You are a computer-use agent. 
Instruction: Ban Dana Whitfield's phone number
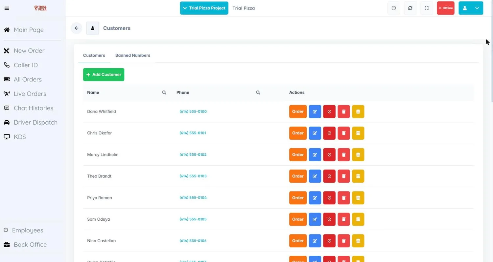(x=329, y=111)
